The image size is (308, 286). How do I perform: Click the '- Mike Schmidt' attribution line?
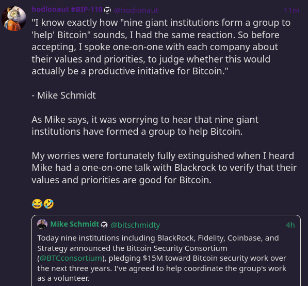(63, 96)
